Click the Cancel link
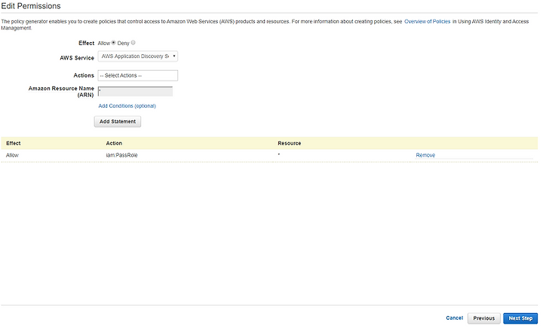This screenshot has width=543, height=328. (x=454, y=318)
